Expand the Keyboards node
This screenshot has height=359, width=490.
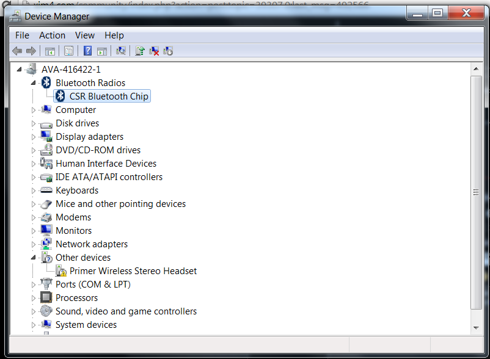pos(34,190)
